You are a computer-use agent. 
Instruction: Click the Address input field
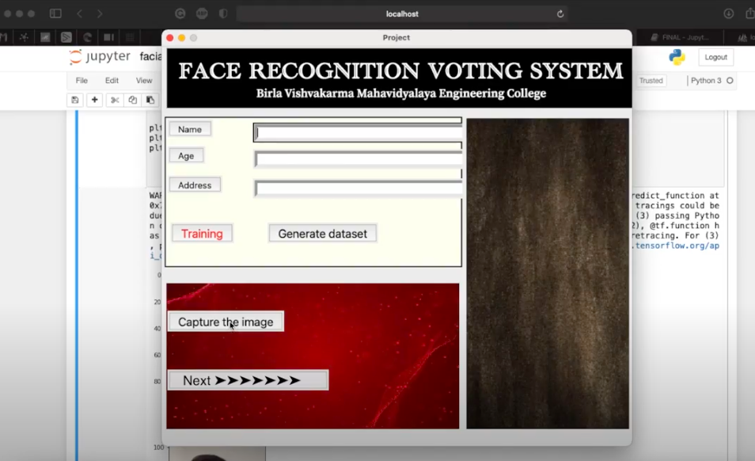pyautogui.click(x=359, y=189)
